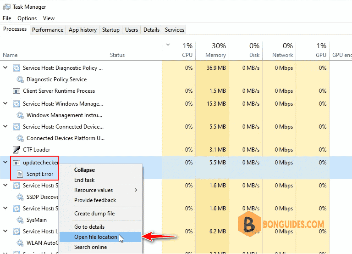Switch to the Performance tab
Viewport: 352px width, 254px height.
48,30
